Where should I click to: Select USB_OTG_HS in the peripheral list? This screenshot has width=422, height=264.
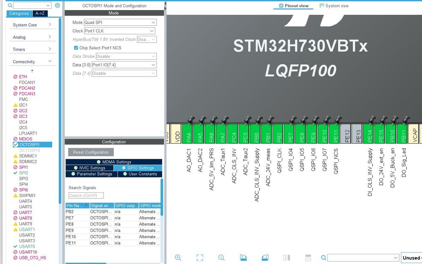point(32,258)
